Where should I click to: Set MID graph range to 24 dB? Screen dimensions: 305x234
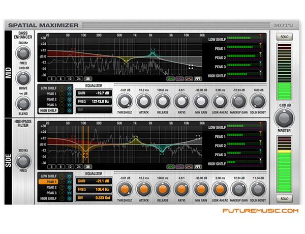point(79,79)
